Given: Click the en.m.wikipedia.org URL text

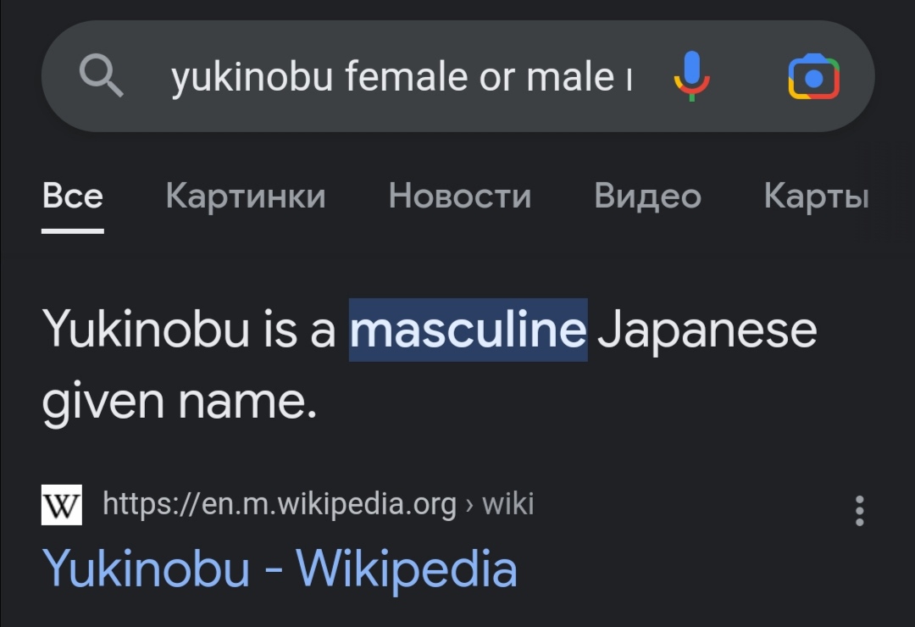Looking at the screenshot, I should (280, 504).
